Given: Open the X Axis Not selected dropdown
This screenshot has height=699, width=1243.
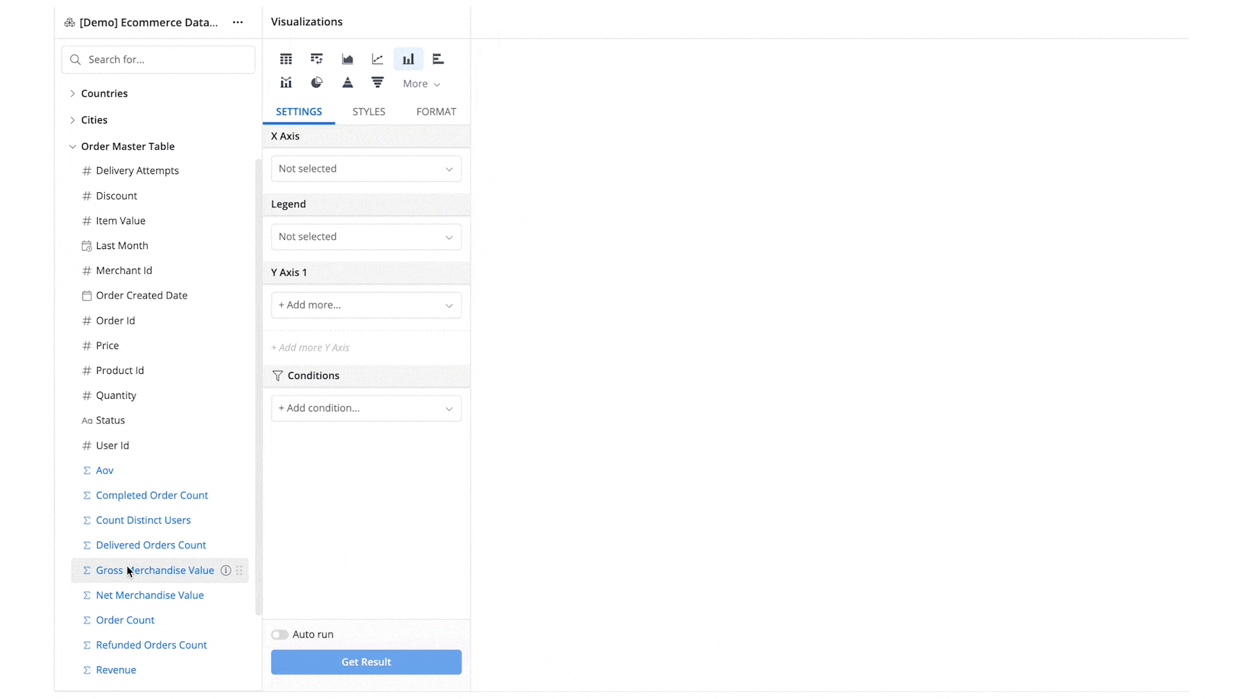Looking at the screenshot, I should (x=366, y=168).
